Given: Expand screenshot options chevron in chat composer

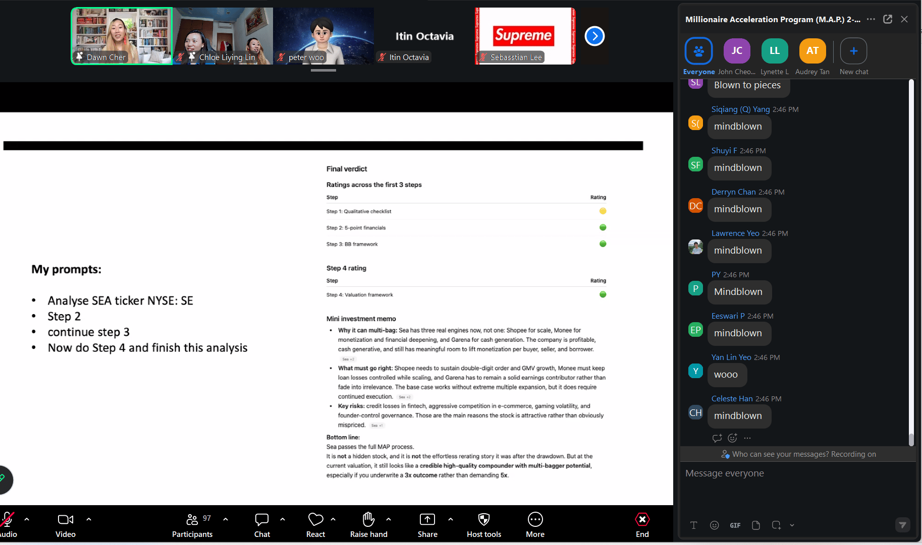Looking at the screenshot, I should point(792,525).
